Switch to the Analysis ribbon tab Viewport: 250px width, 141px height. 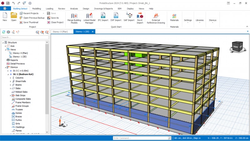pyautogui.click(x=74, y=9)
